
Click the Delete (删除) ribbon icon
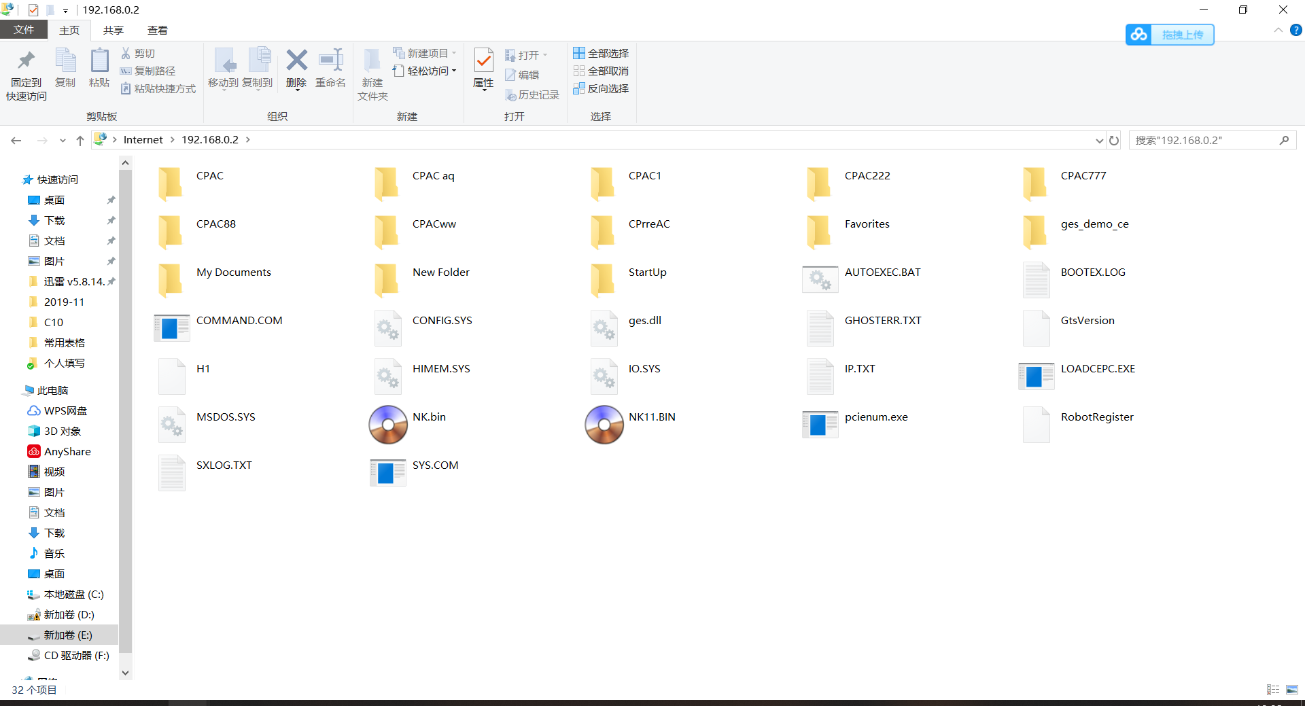point(296,60)
